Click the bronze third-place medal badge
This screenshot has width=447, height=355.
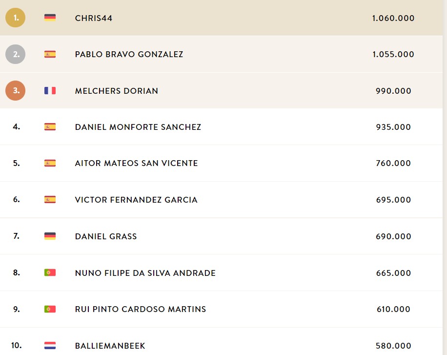pos(16,90)
